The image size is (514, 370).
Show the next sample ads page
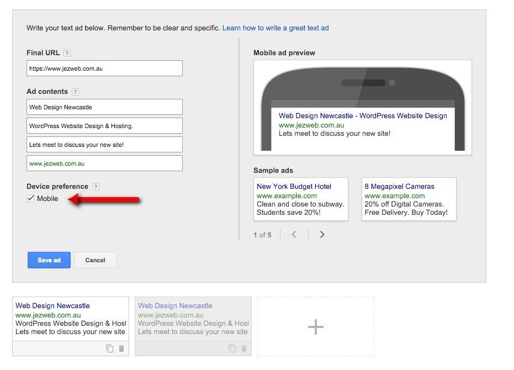coord(322,234)
